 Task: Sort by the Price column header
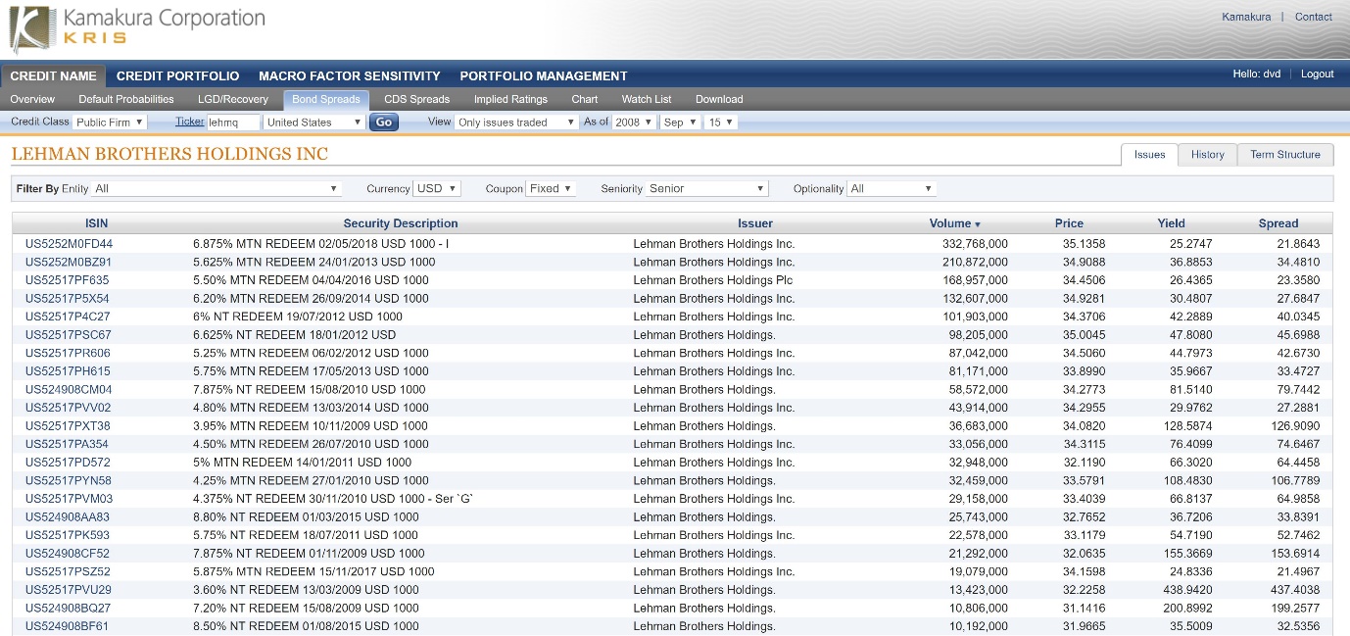1069,223
